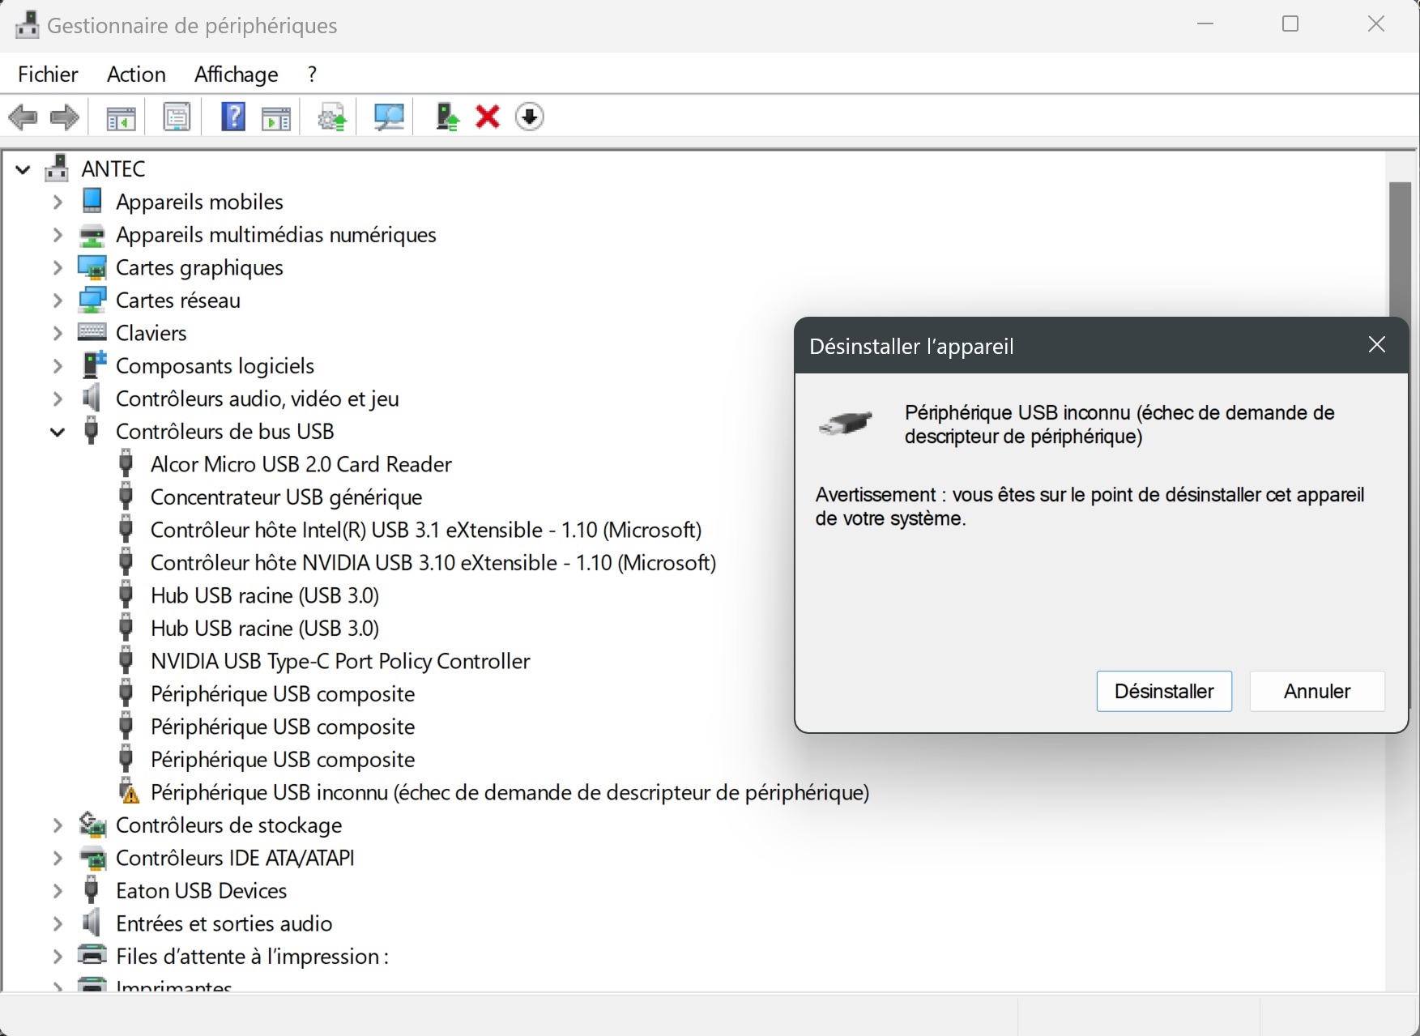The width and height of the screenshot is (1420, 1036).
Task: Expand the Cartes graphiques category
Action: coord(58,267)
